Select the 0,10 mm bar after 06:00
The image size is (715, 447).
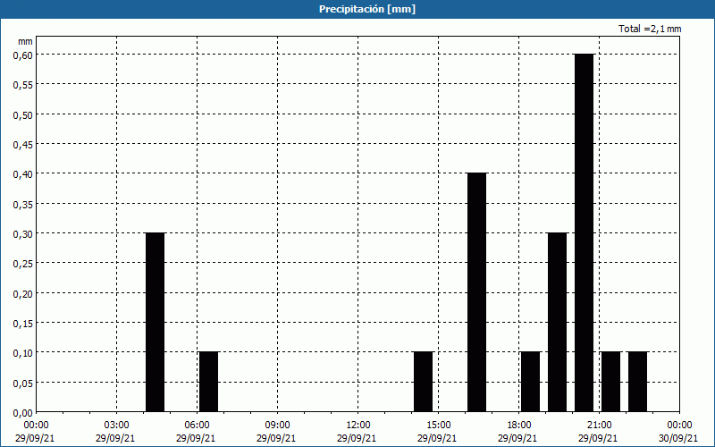click(x=209, y=382)
